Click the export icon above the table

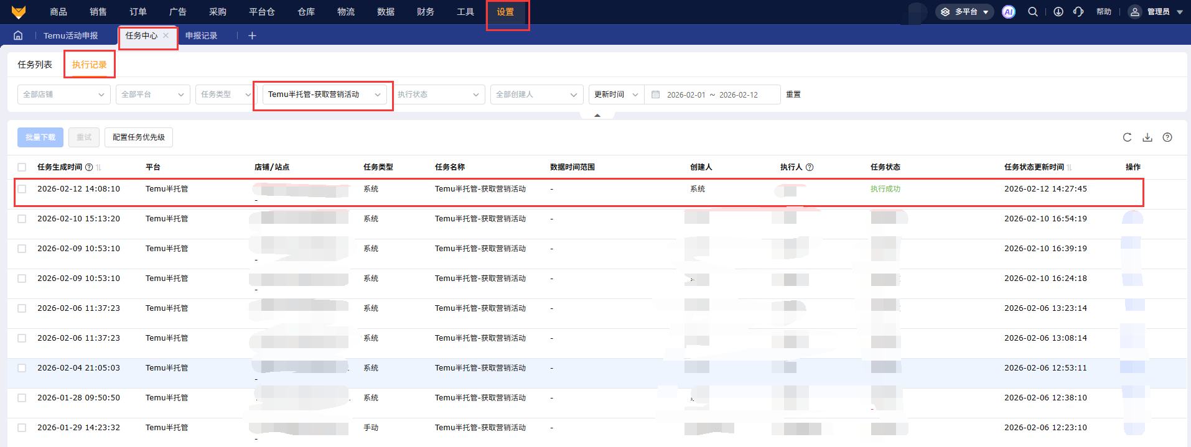coord(1147,137)
